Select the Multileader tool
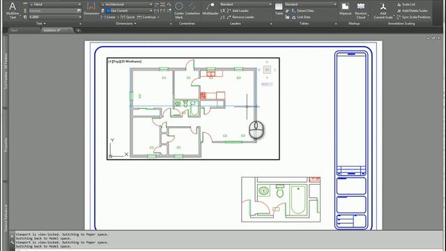The height and width of the screenshot is (251, 446). [210, 9]
